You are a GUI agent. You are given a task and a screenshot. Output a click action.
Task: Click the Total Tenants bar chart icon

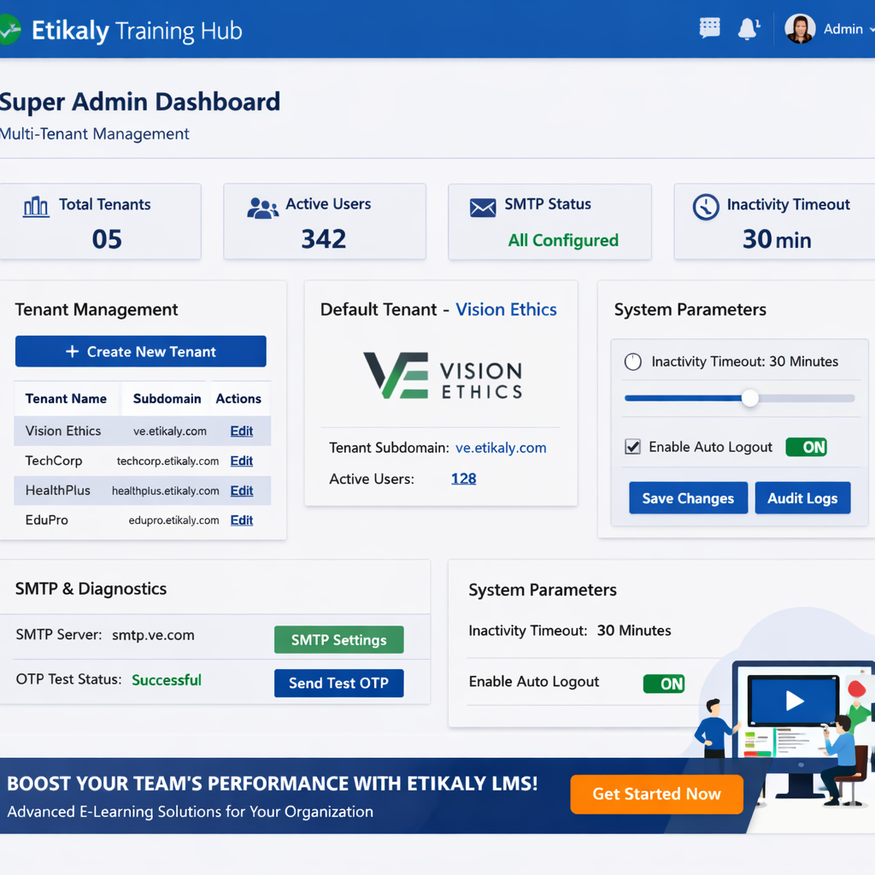tap(36, 206)
